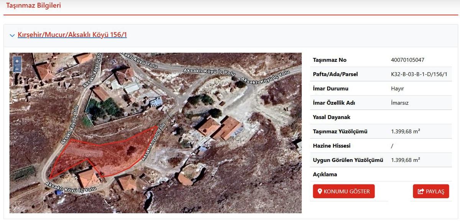Click the İmar Özellik Adı value İmarsız
The image size is (460, 223).
coord(400,103)
